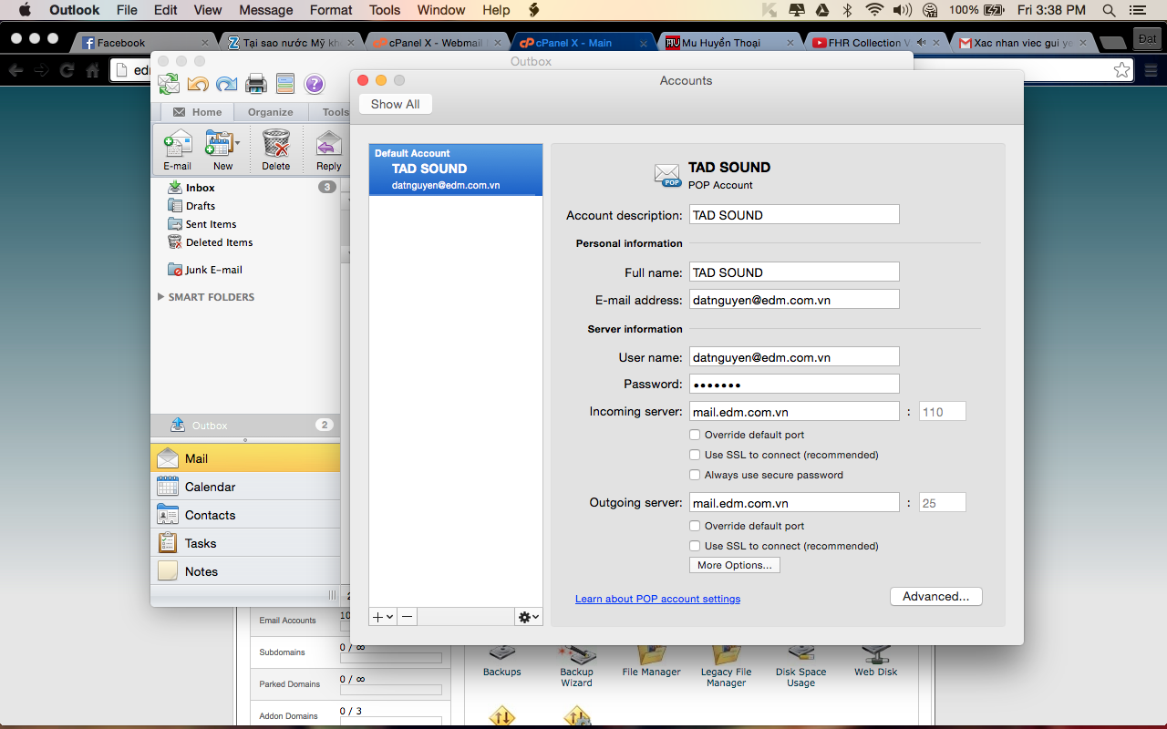
Task: Open Backups in cPanel
Action: point(501,661)
